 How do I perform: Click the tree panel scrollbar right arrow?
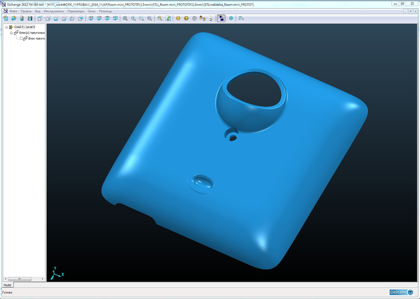coord(42,279)
